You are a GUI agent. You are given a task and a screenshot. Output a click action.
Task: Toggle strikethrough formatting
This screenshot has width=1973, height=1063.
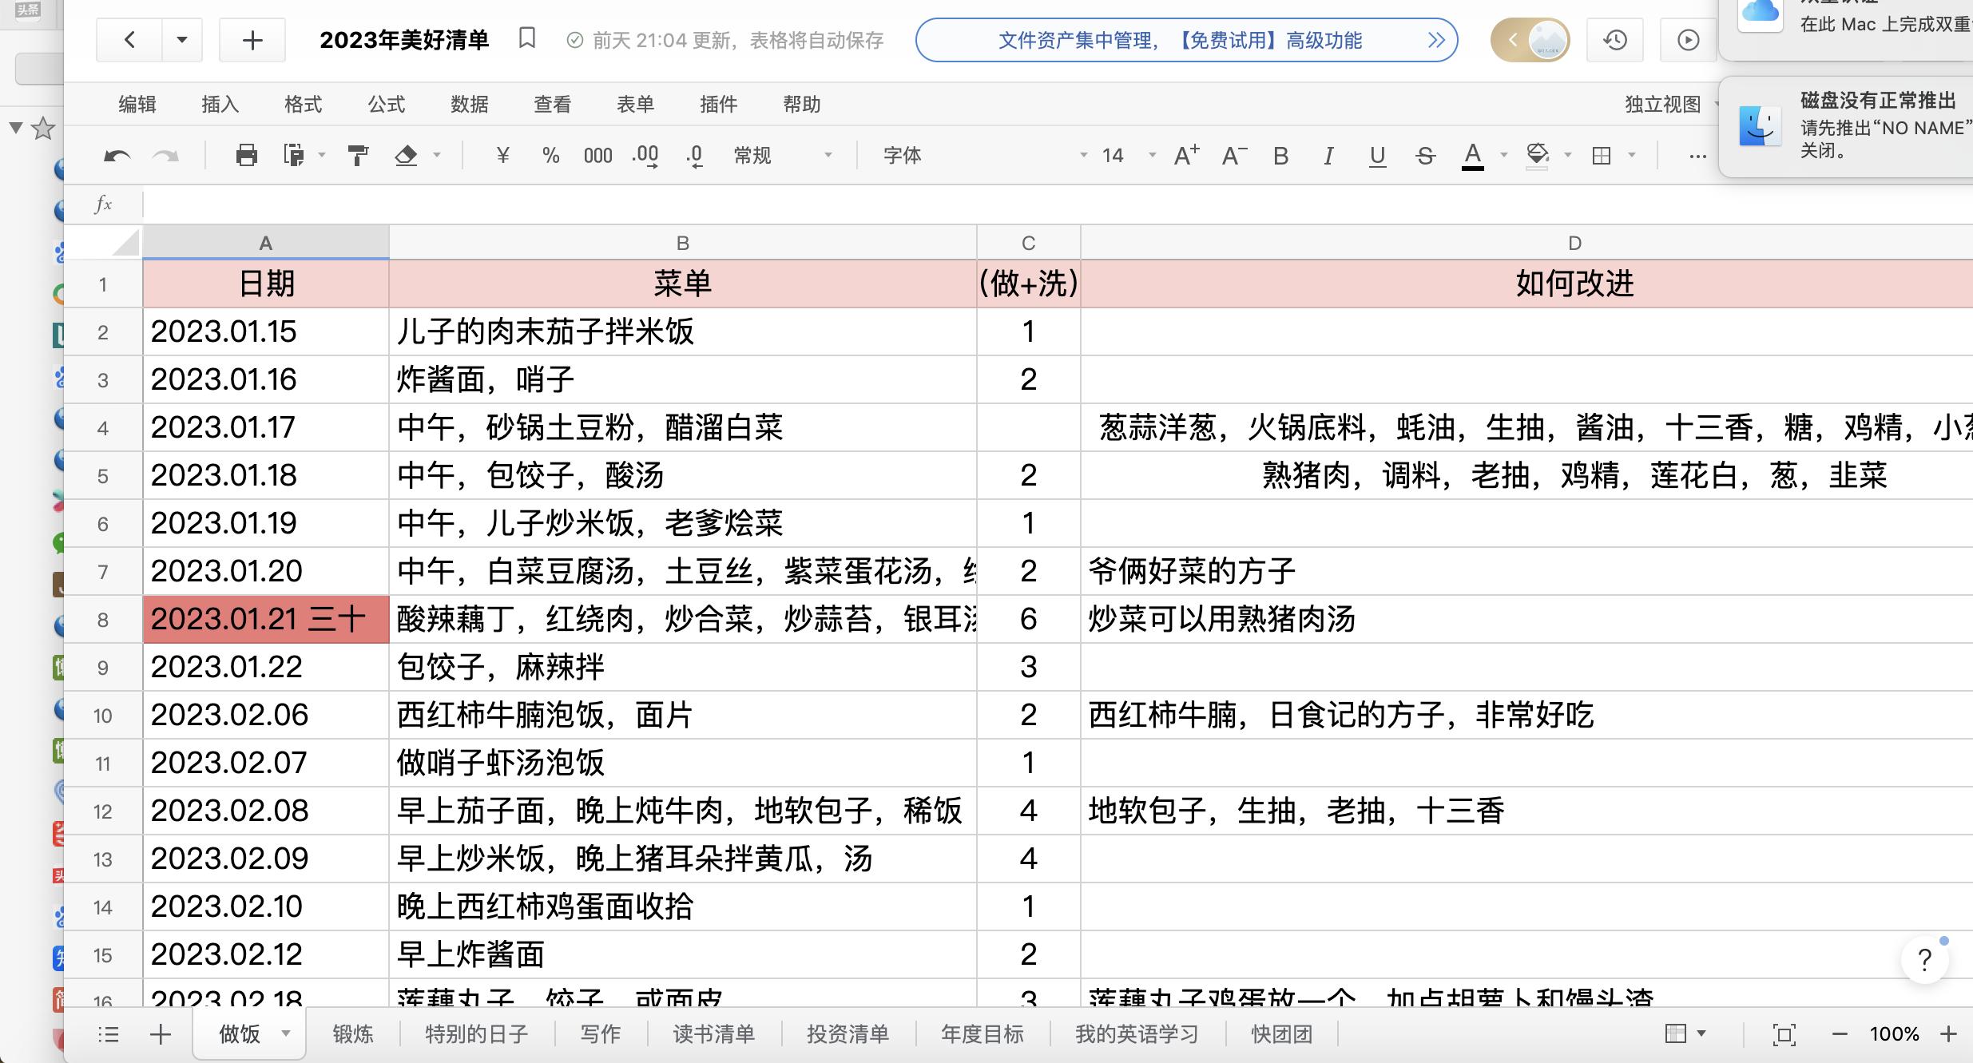click(x=1425, y=155)
